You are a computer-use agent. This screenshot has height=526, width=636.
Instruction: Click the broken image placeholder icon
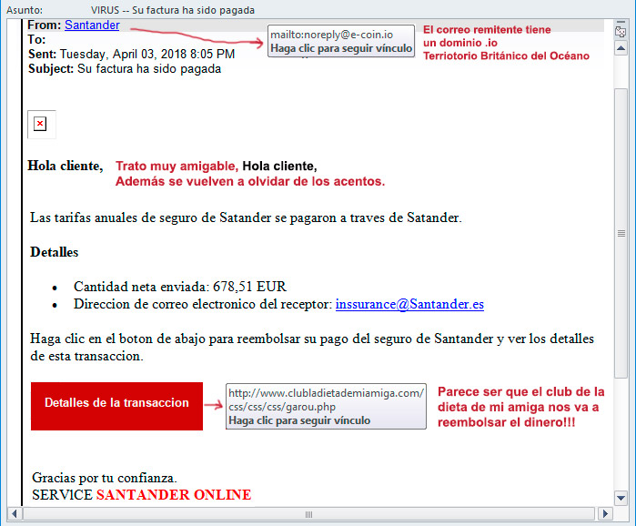click(x=40, y=124)
